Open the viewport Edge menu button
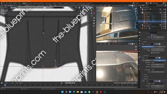 36,8
